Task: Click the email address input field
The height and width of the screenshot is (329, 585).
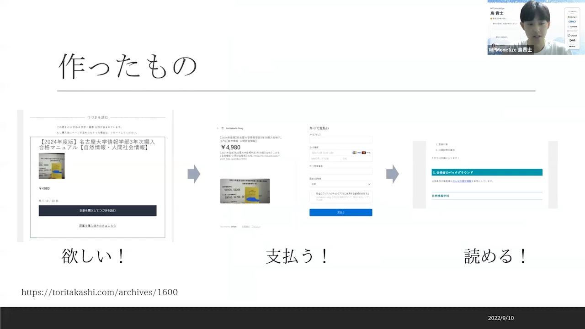Action: (x=340, y=140)
